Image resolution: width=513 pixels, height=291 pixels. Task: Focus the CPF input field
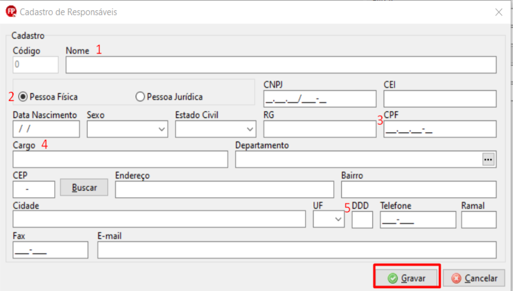[439, 129]
